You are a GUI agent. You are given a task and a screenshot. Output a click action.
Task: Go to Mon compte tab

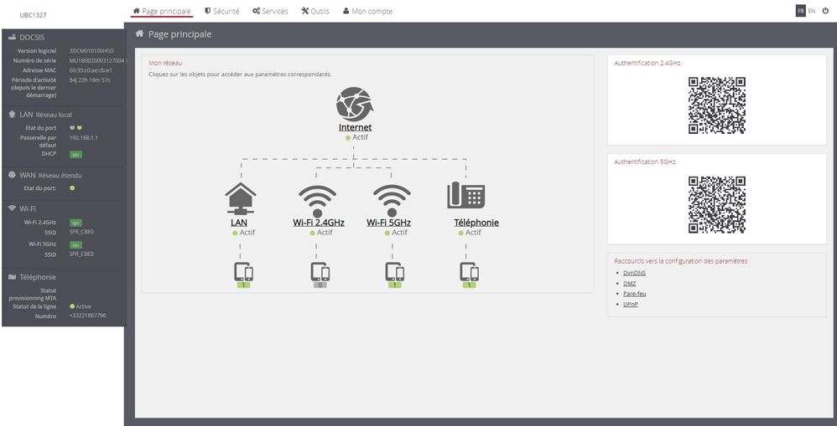[x=367, y=12]
